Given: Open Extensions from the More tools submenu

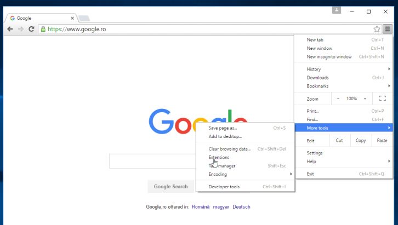Looking at the screenshot, I should tap(245, 157).
